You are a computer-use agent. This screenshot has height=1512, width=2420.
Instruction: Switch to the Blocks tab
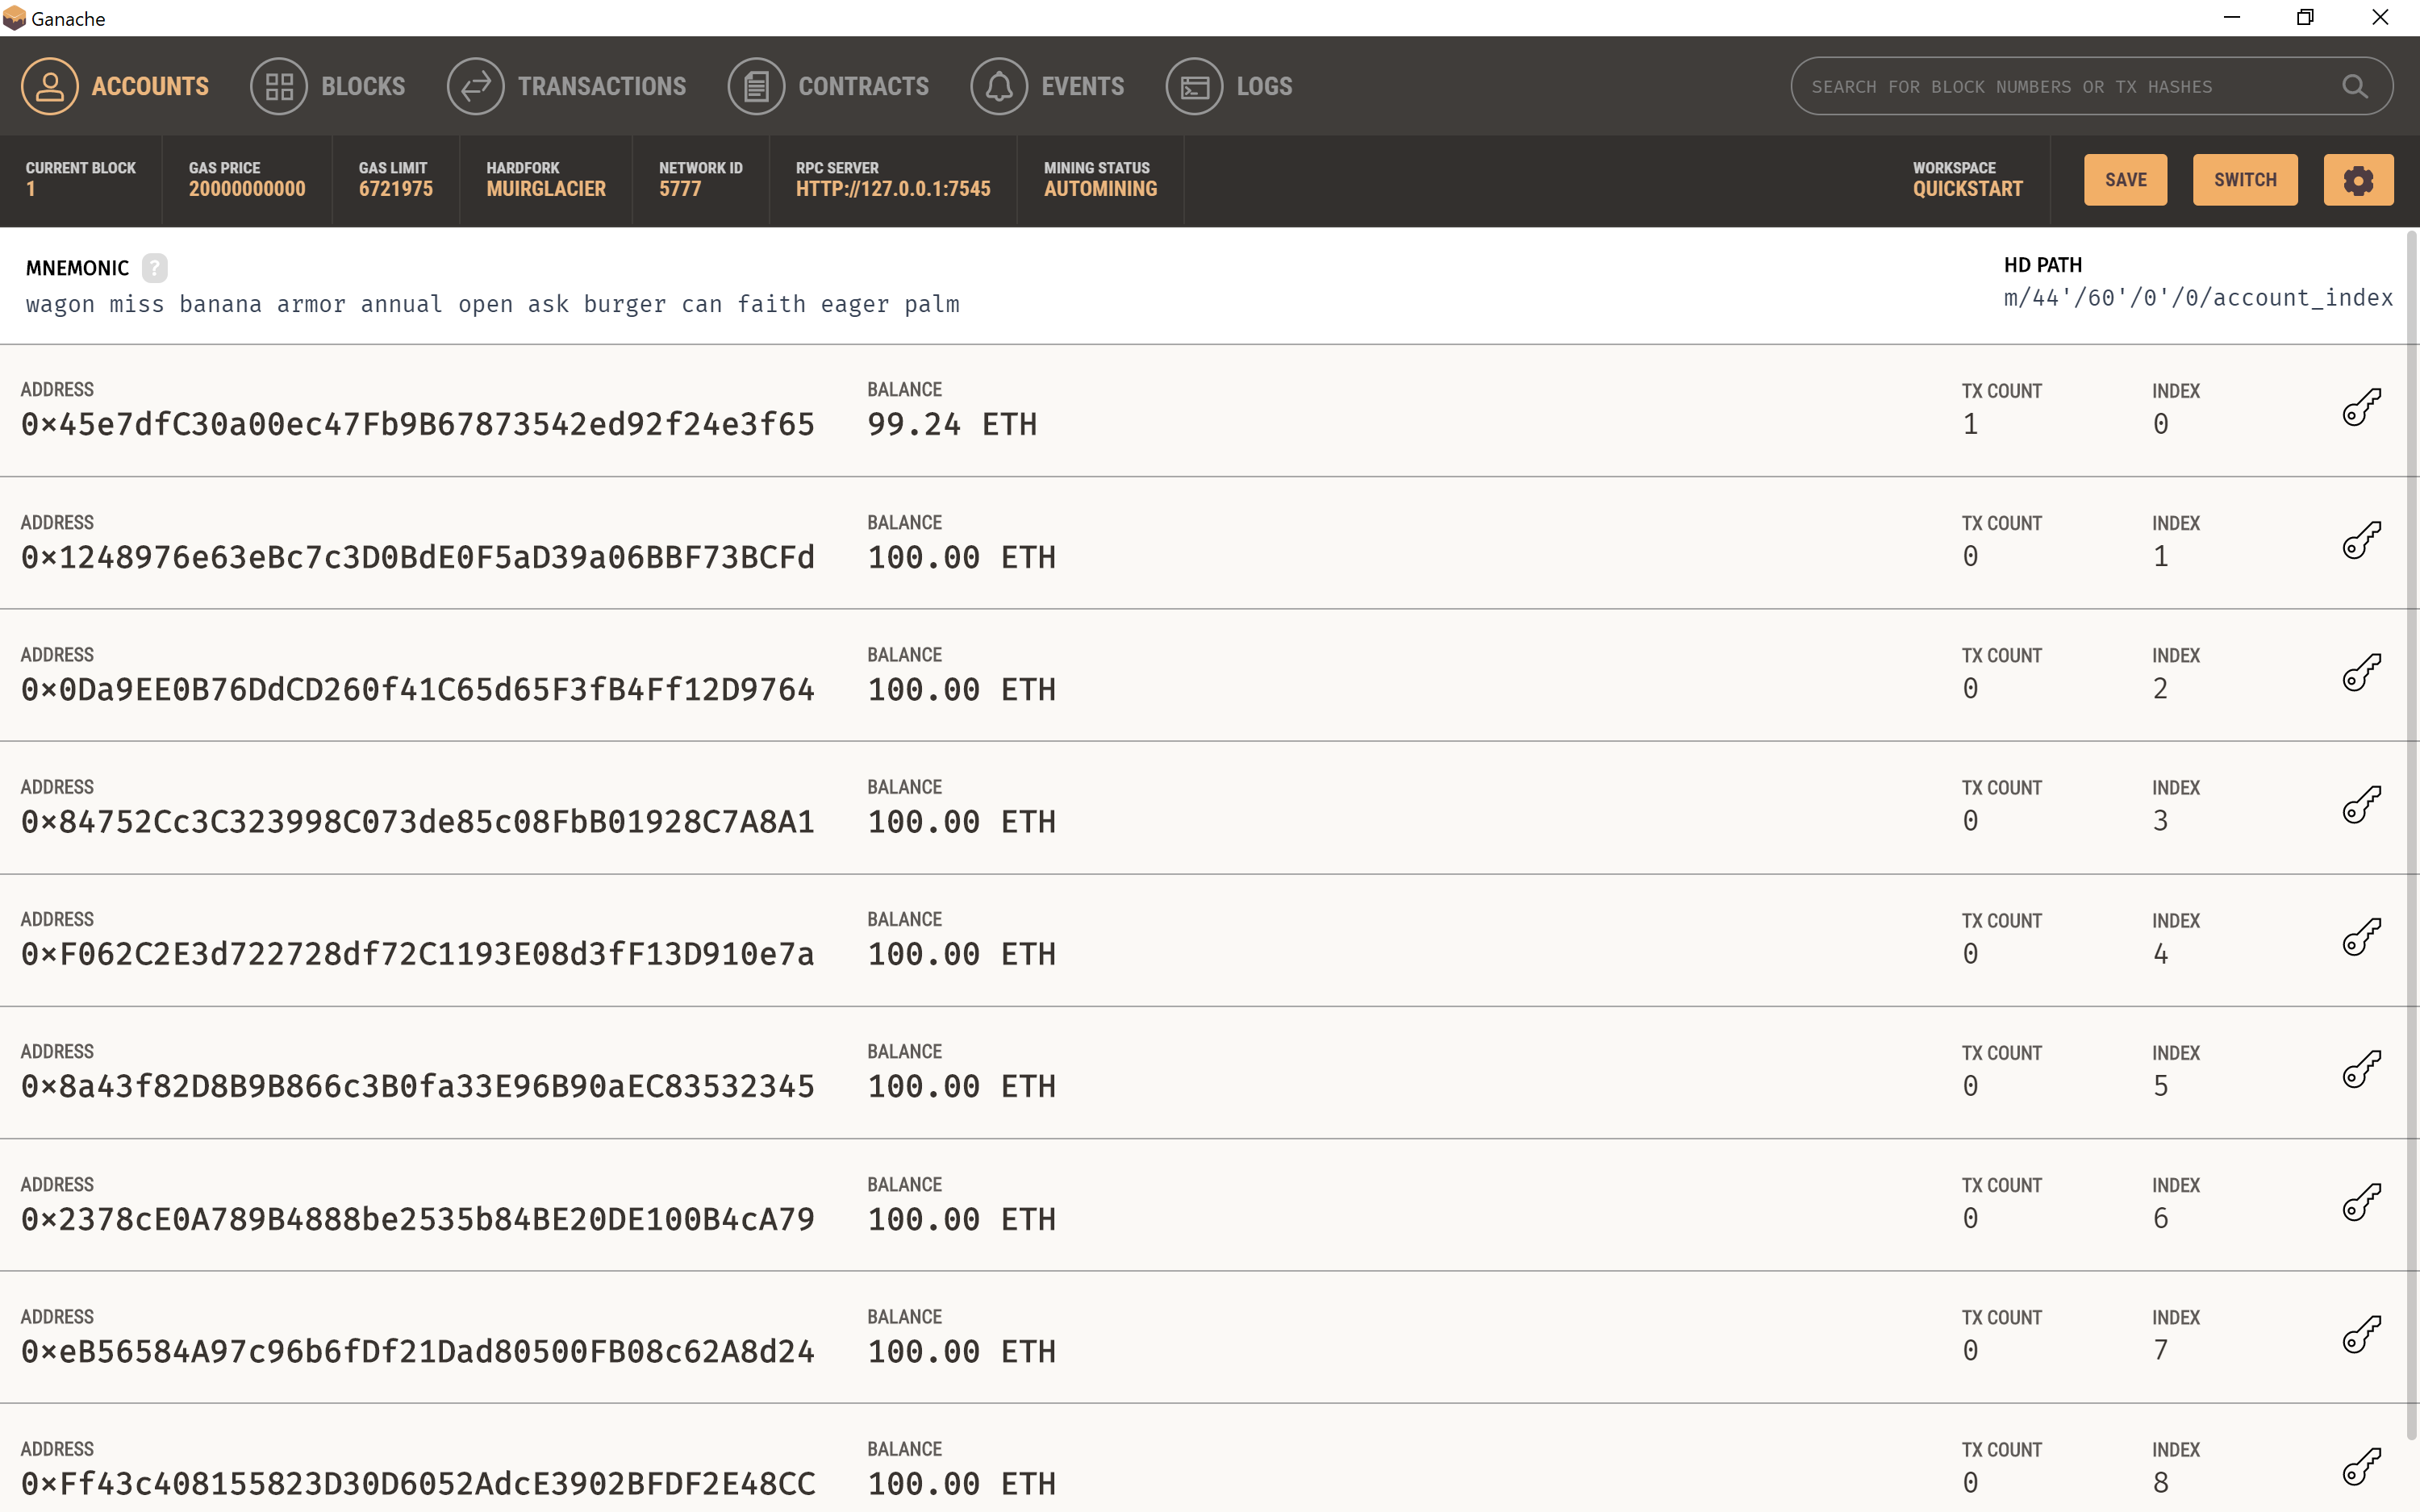328,86
